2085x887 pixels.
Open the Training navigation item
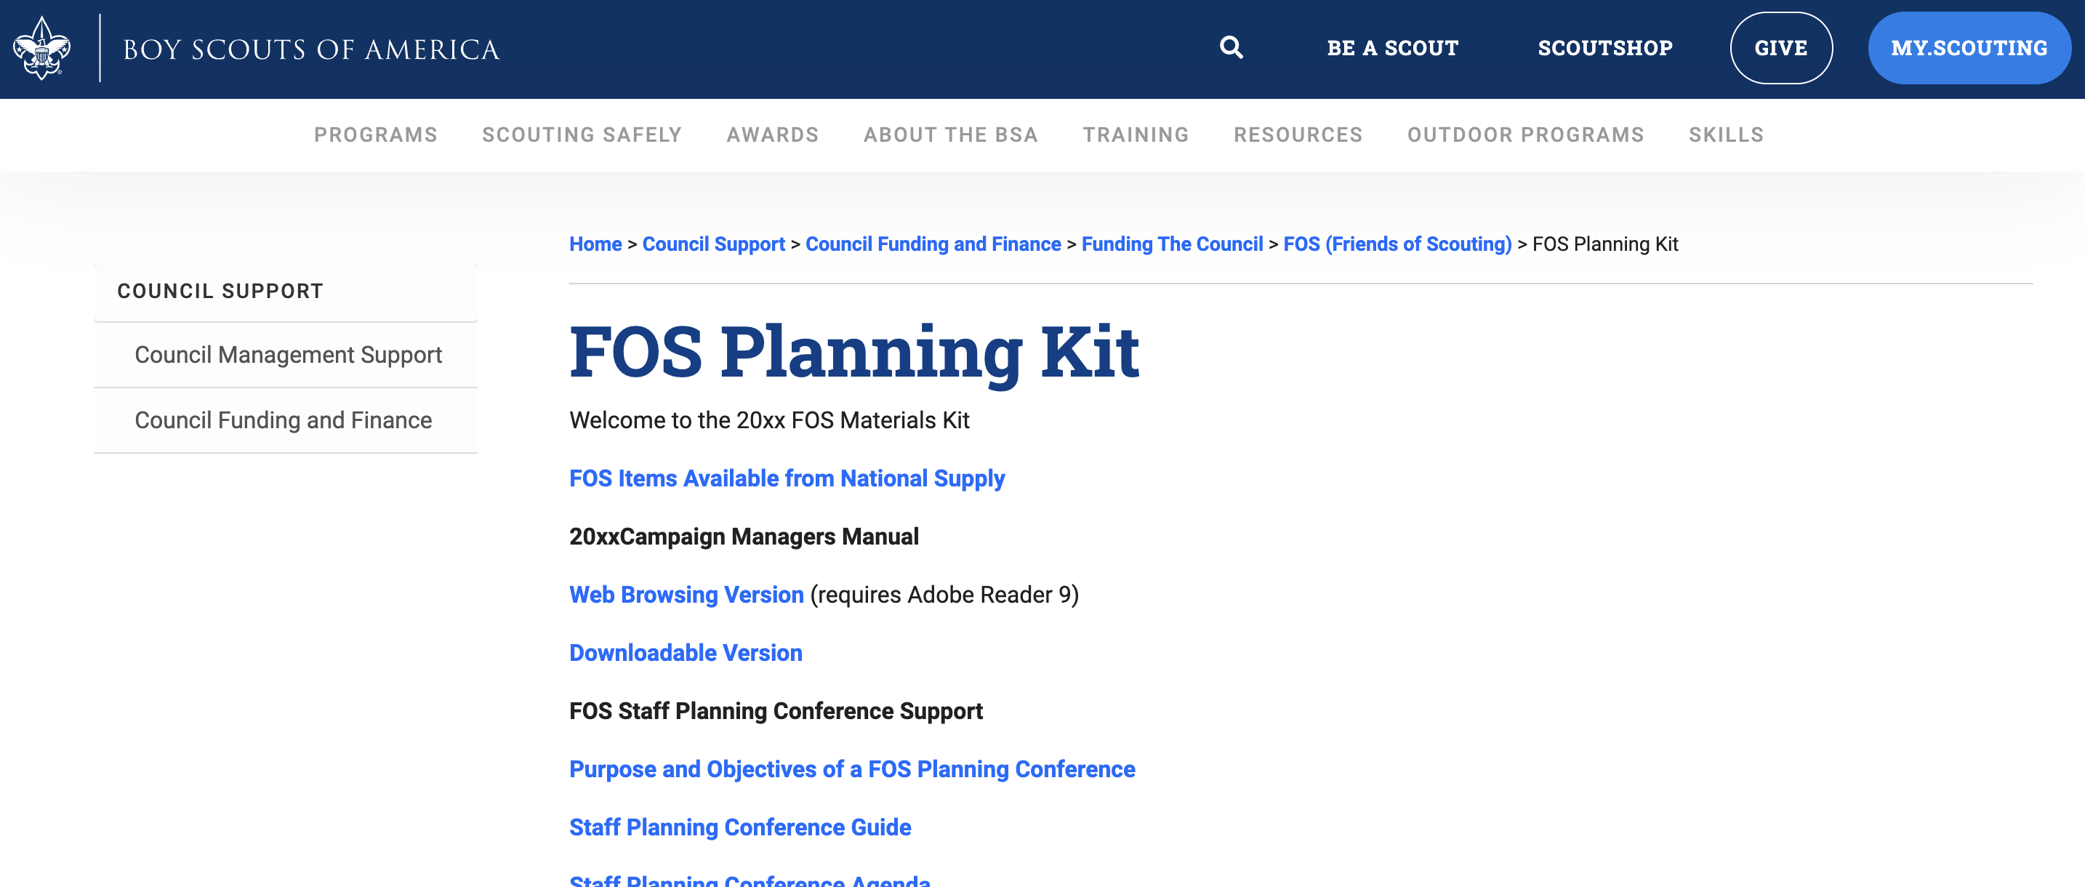(1136, 135)
